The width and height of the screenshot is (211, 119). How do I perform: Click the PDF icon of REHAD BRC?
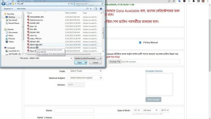pos(28,42)
